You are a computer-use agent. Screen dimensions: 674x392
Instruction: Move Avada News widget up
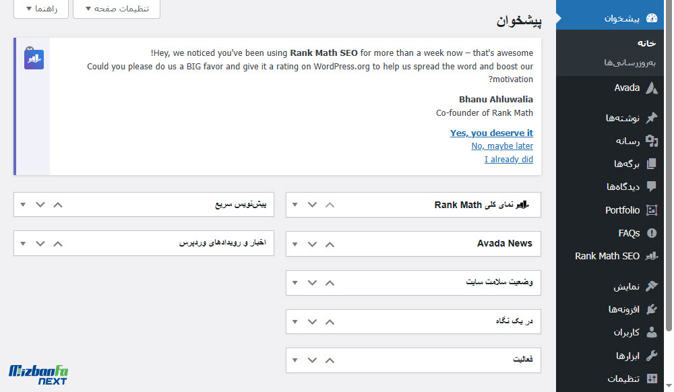click(x=330, y=244)
